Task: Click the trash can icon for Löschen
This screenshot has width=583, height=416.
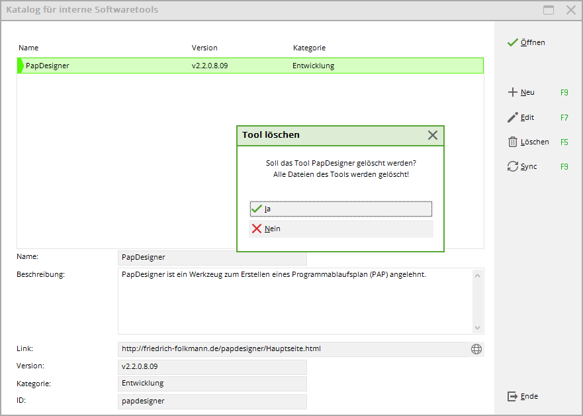Action: pyautogui.click(x=512, y=142)
